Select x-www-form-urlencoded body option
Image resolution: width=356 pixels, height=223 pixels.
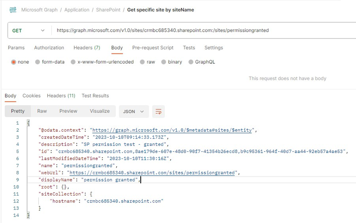click(x=73, y=62)
